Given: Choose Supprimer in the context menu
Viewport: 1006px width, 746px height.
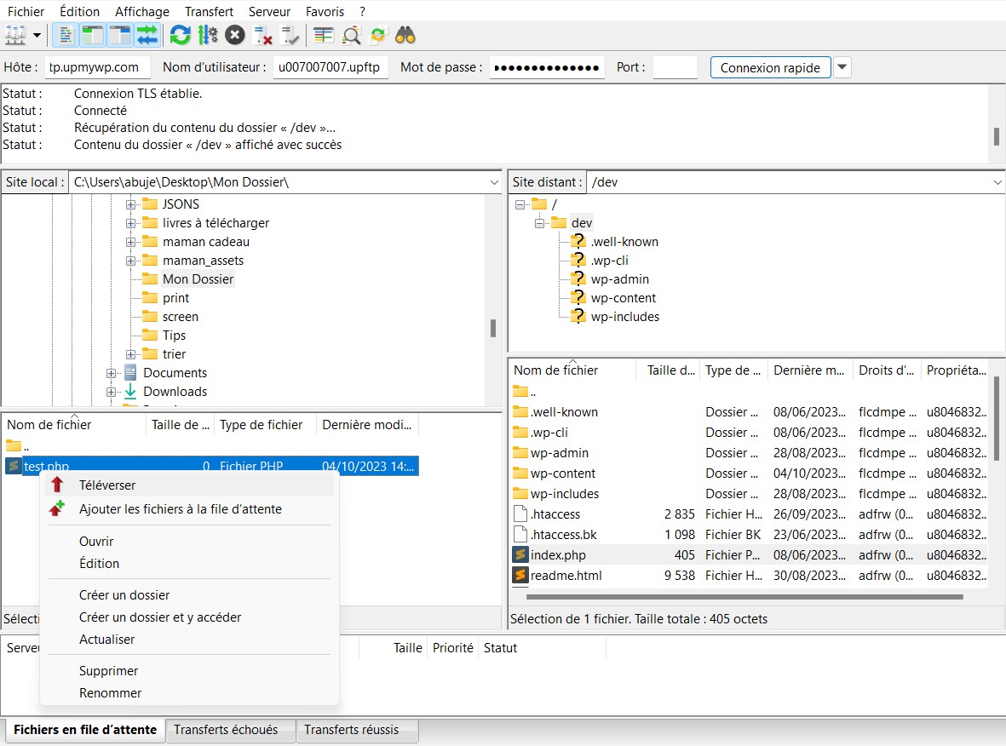Looking at the screenshot, I should click(190, 671).
